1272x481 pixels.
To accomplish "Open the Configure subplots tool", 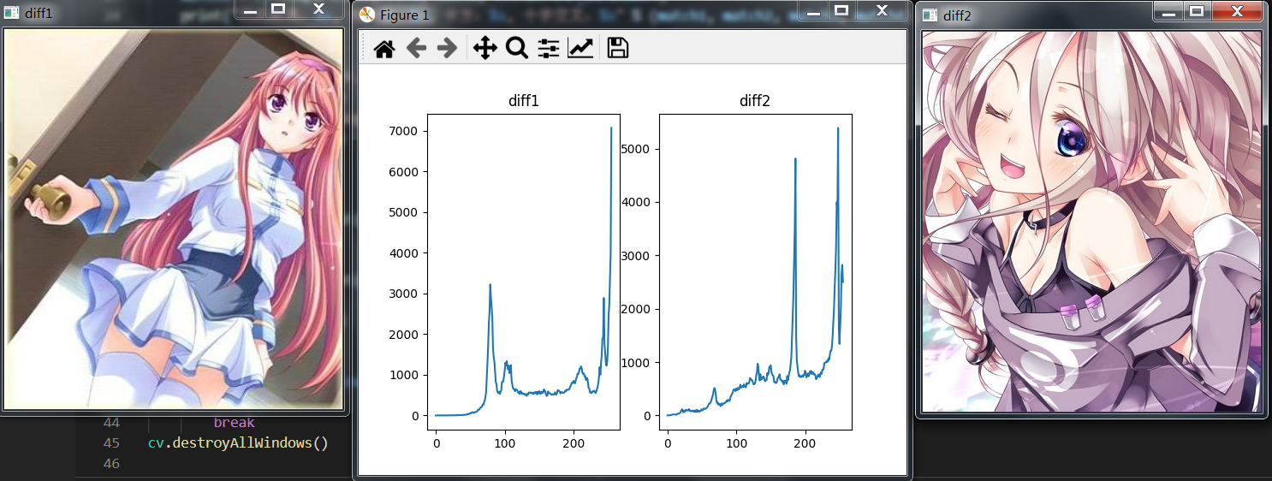I will [x=548, y=49].
